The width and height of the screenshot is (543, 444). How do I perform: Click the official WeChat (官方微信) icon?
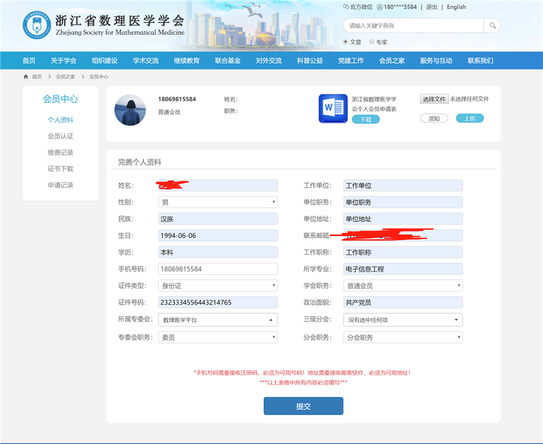tap(346, 7)
